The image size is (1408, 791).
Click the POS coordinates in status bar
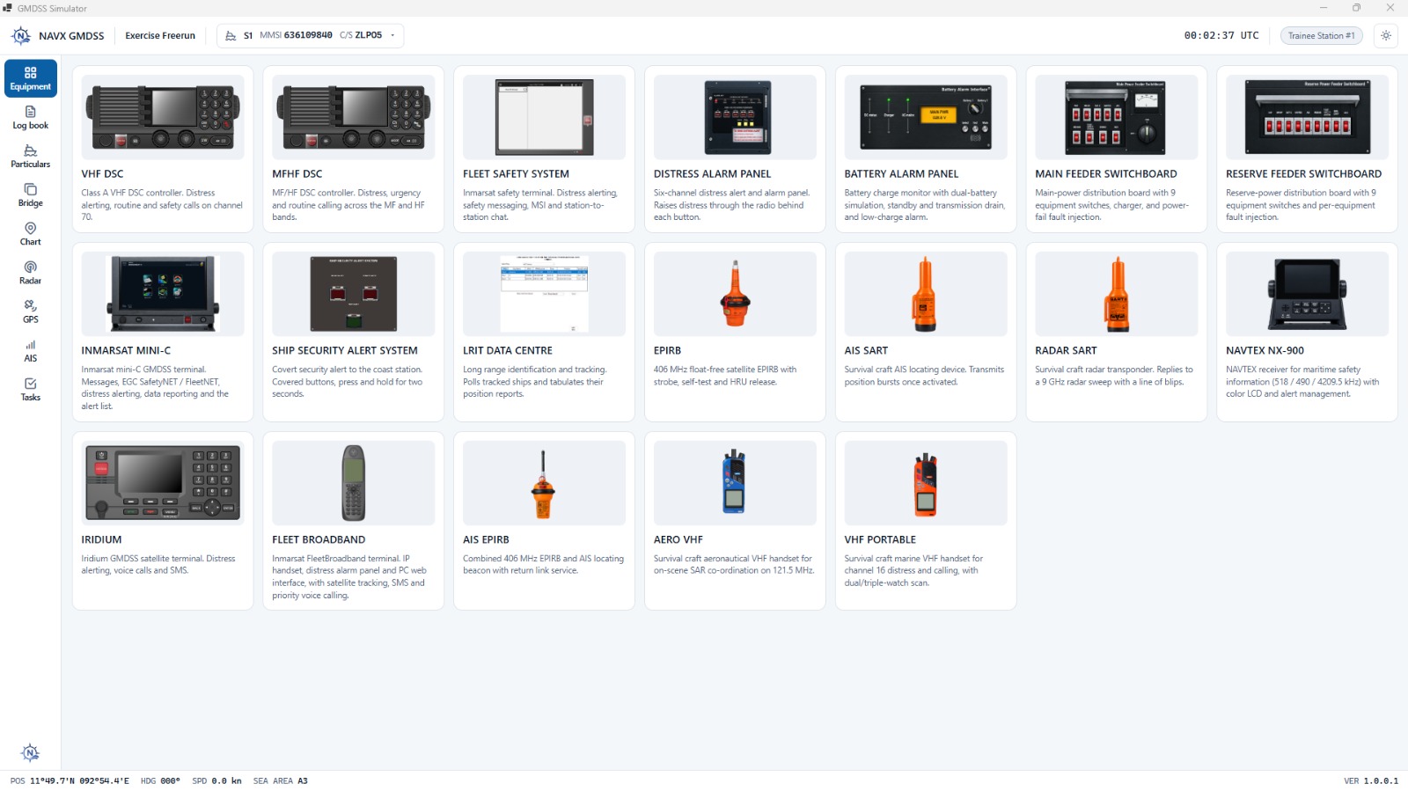pyautogui.click(x=70, y=780)
